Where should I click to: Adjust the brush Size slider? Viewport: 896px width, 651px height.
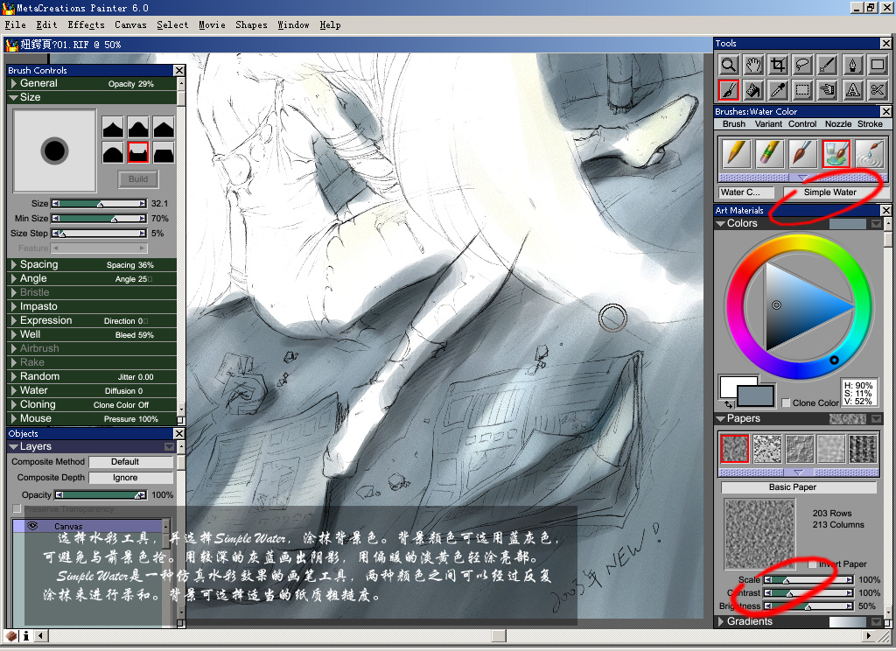99,204
